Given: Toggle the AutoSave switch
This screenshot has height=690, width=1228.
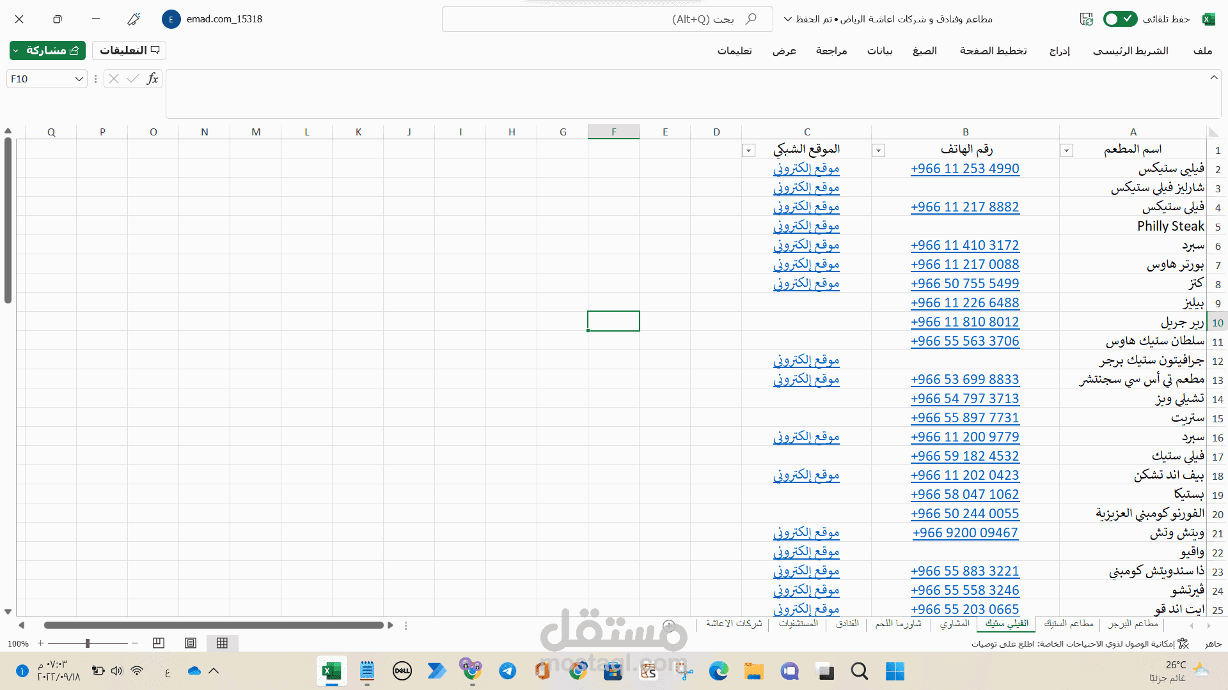Looking at the screenshot, I should [x=1120, y=19].
